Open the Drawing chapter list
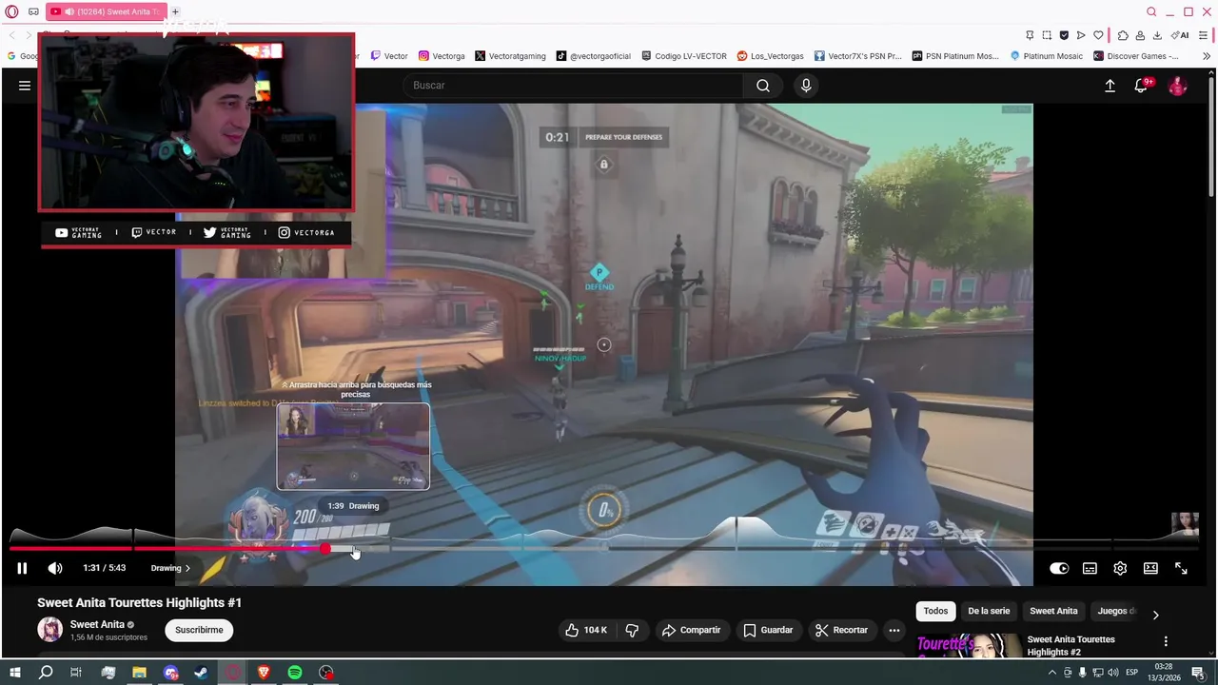Screen dimensions: 1218x685 point(170,568)
